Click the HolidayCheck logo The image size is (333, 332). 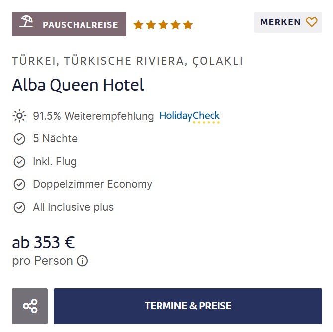click(x=189, y=117)
